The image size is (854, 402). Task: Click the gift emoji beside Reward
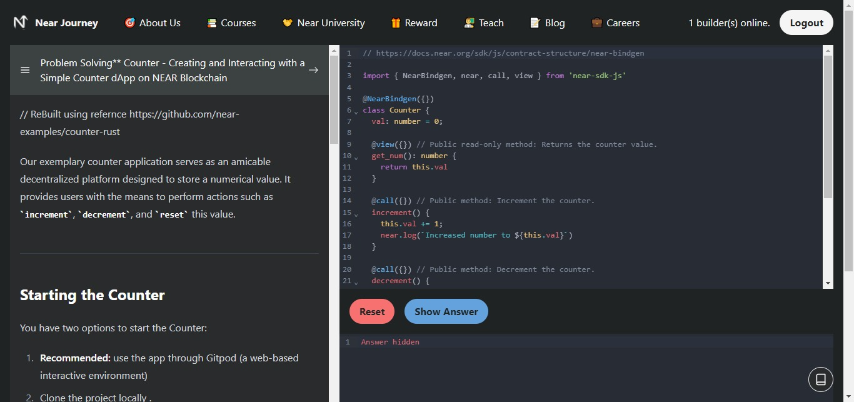396,23
